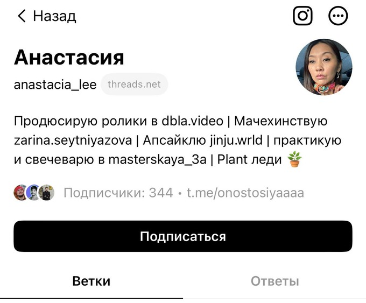View the Подписчики: 344 followers list
Screen dimensions: 366x303
coord(118,193)
